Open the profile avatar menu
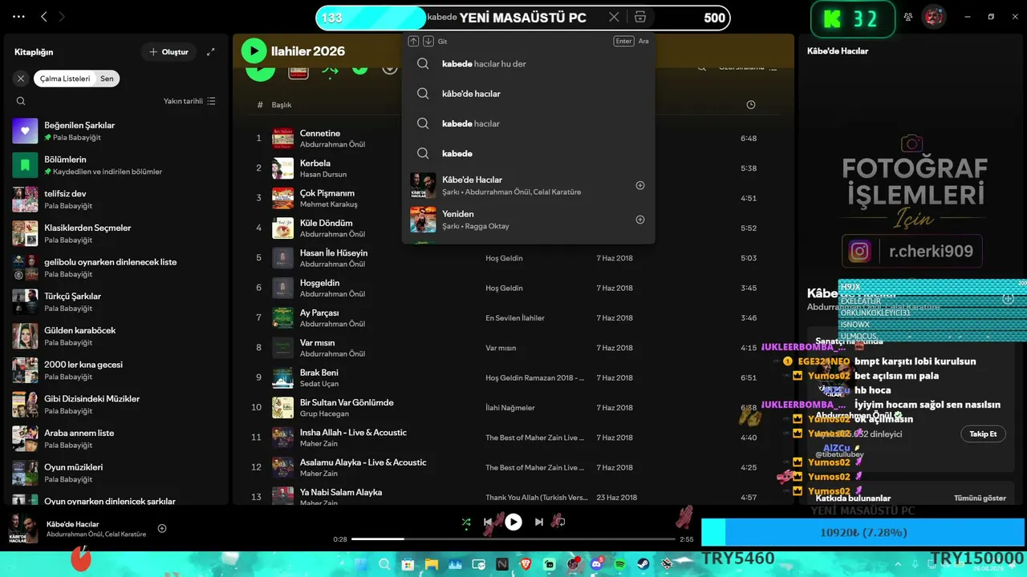1027x577 pixels. point(933,17)
